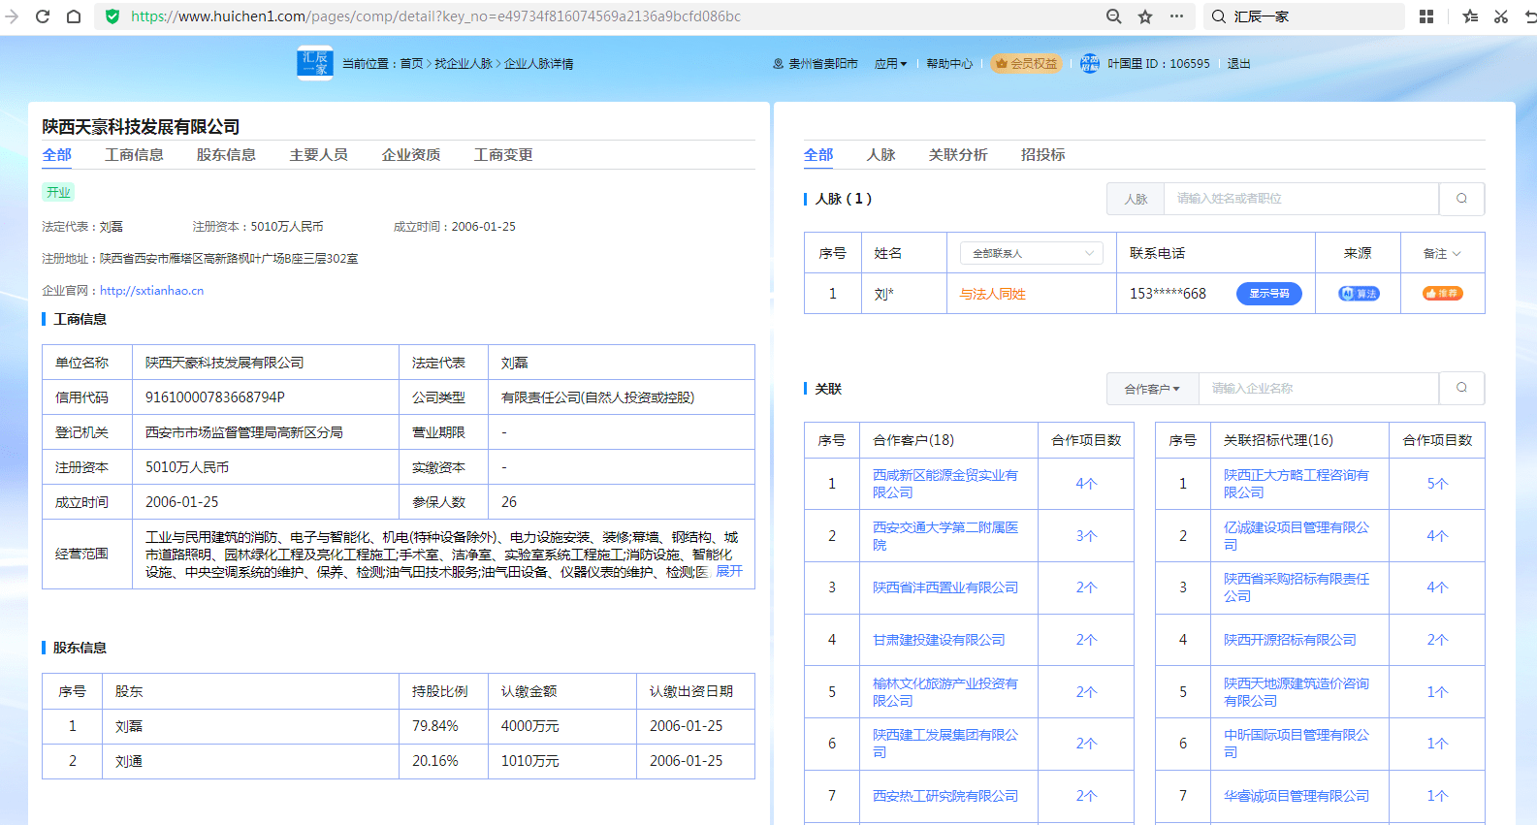Switch to the 工商变更 tab

point(503,155)
